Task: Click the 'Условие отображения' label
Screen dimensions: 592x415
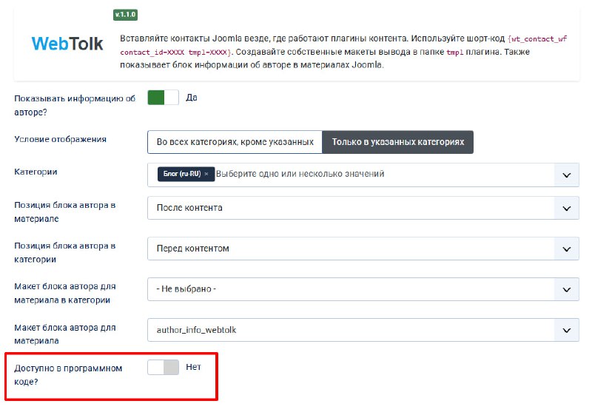Action: tap(61, 139)
